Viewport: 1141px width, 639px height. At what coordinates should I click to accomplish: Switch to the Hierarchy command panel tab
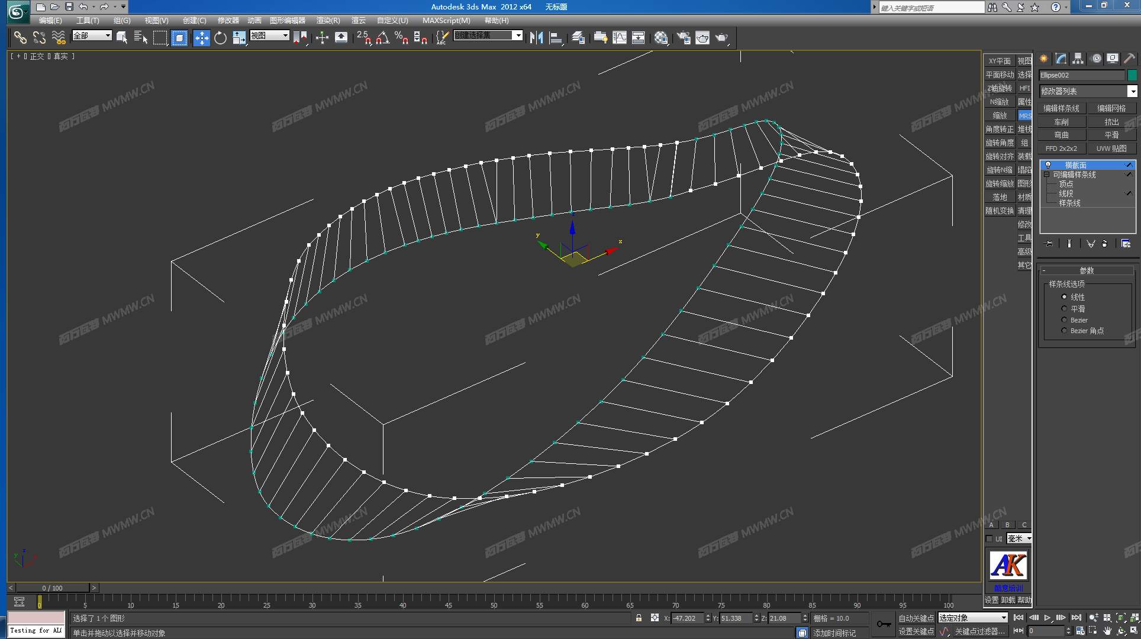click(1078, 59)
